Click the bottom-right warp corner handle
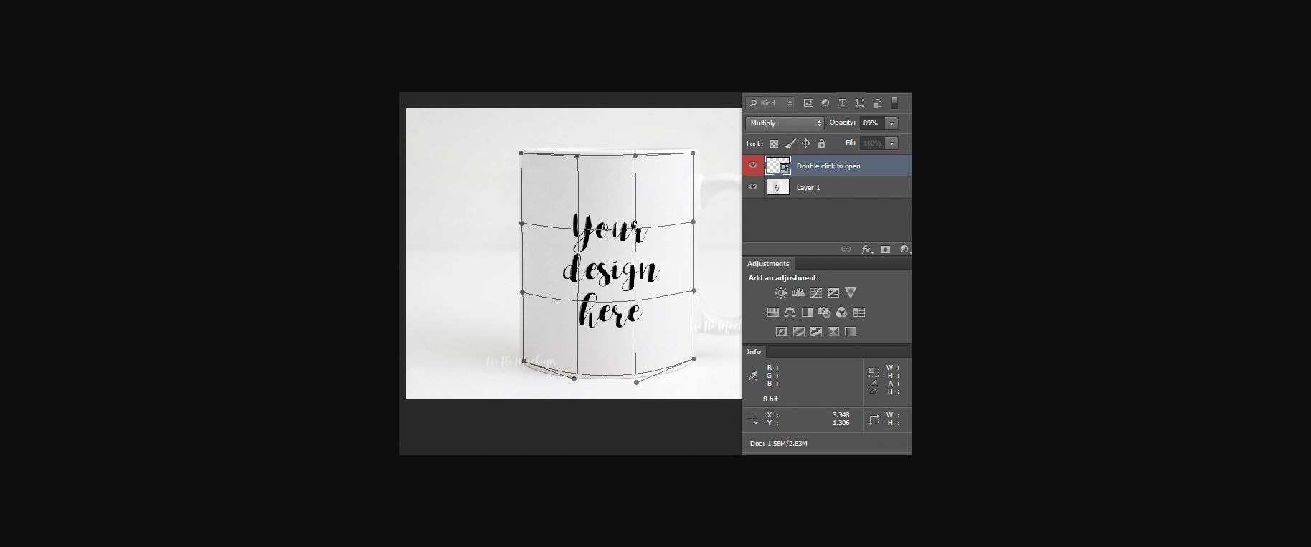1311x547 pixels. (x=694, y=359)
